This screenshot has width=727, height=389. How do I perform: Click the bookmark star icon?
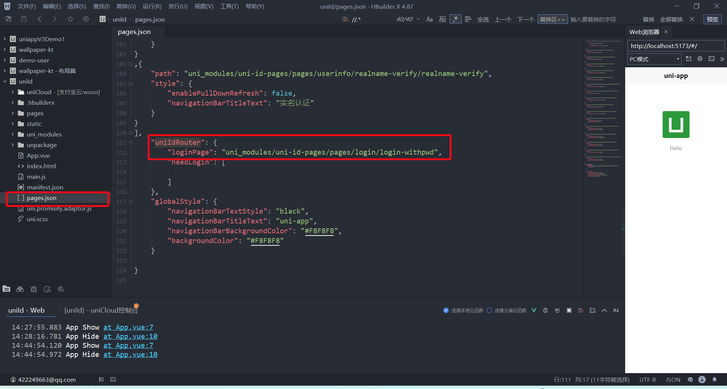click(x=70, y=19)
